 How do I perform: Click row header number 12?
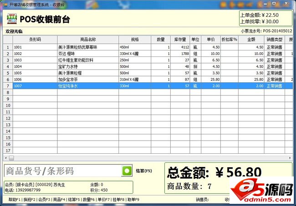tap(8, 118)
